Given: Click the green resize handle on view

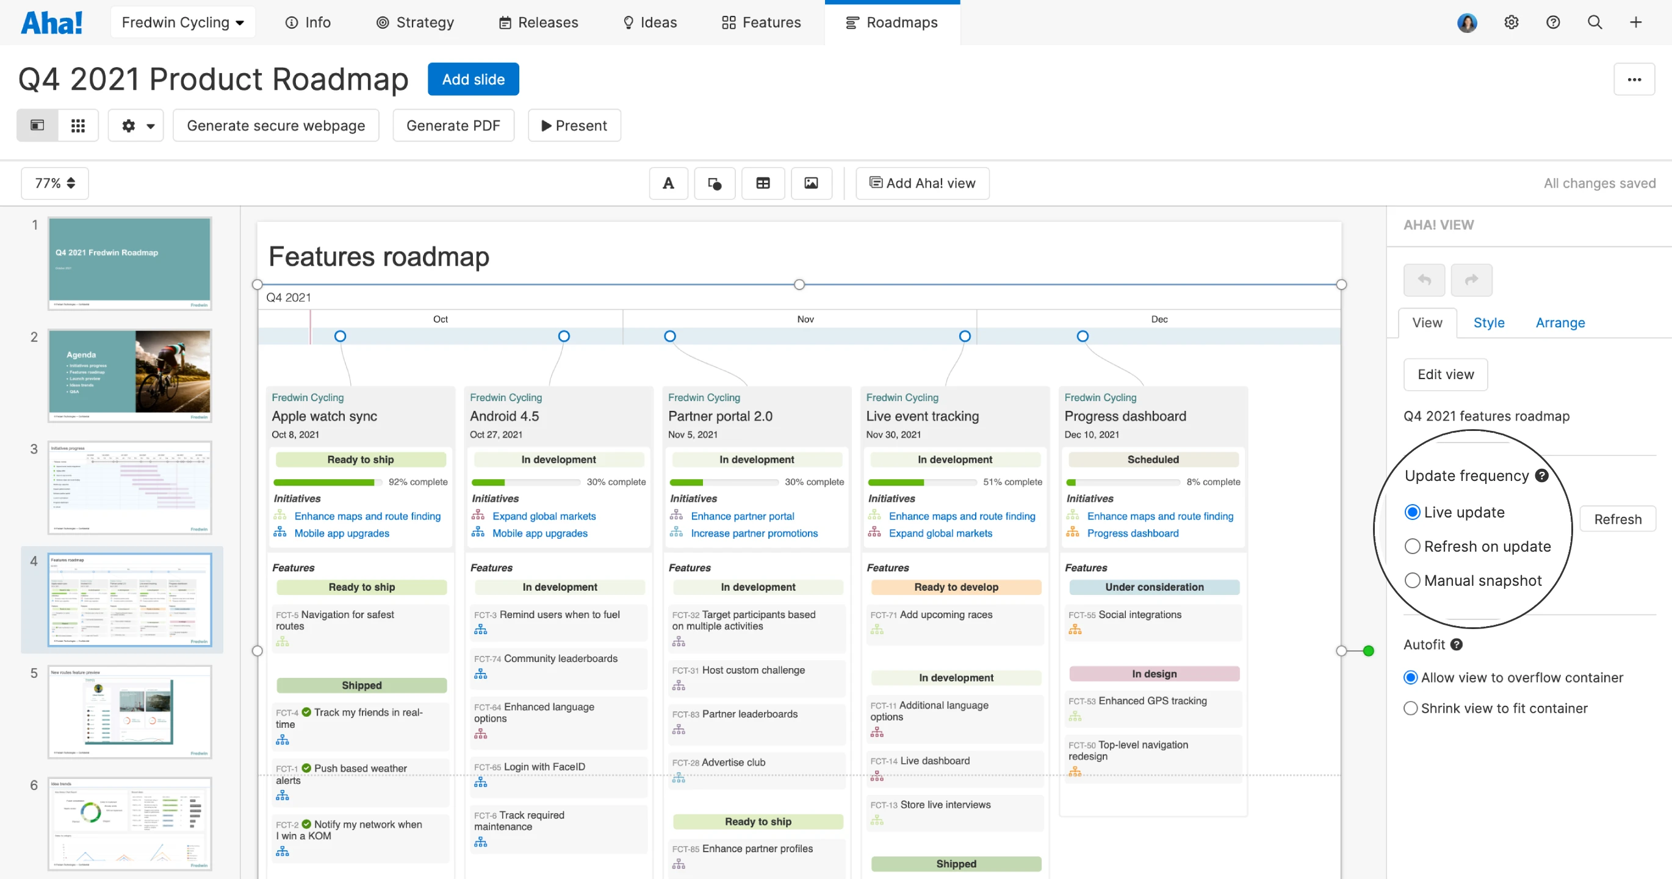Looking at the screenshot, I should tap(1368, 651).
